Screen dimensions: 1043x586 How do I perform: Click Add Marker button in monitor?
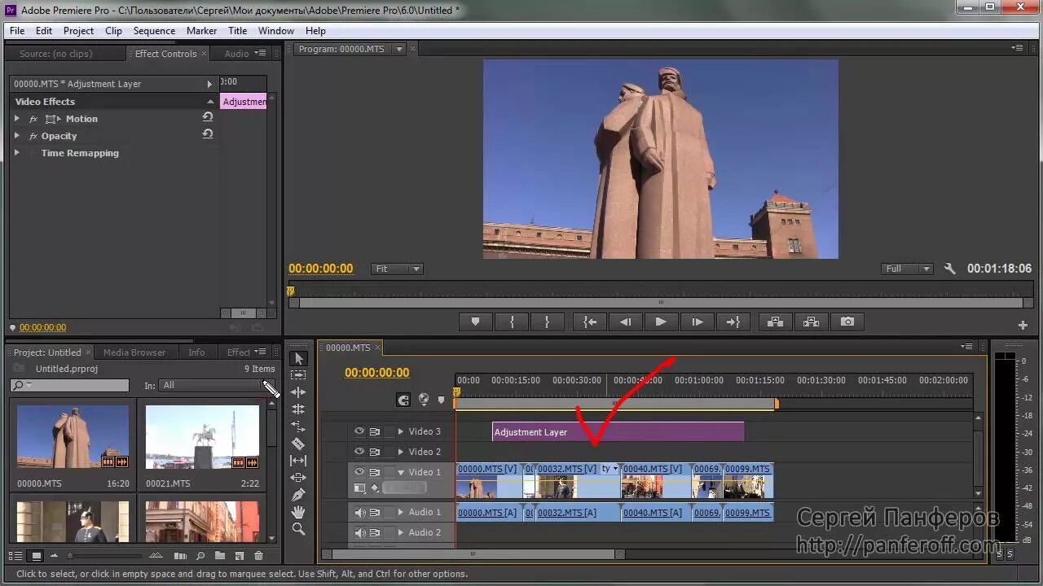pos(475,321)
